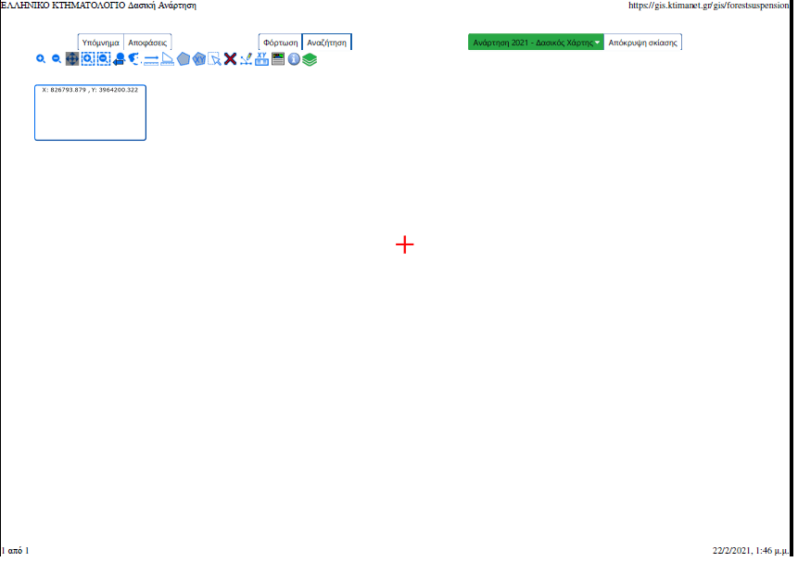Switch to the Αποφάσεις tab
This screenshot has width=798, height=562.
pyautogui.click(x=147, y=43)
